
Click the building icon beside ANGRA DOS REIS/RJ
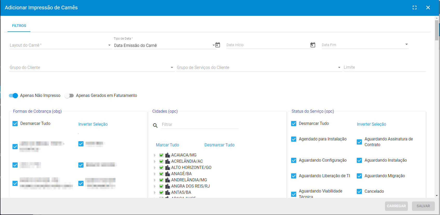168,186
